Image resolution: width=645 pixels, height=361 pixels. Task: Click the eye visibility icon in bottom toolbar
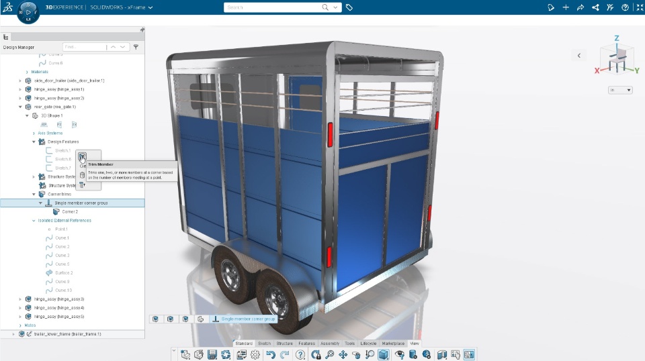399,354
